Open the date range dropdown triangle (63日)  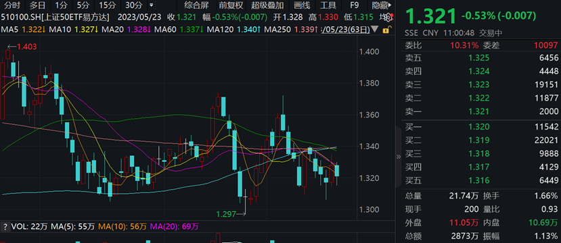tap(375, 29)
